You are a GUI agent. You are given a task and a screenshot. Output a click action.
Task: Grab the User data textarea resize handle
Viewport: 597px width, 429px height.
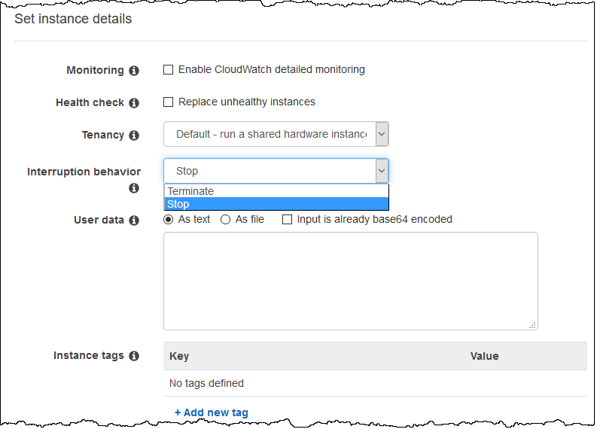[533, 325]
